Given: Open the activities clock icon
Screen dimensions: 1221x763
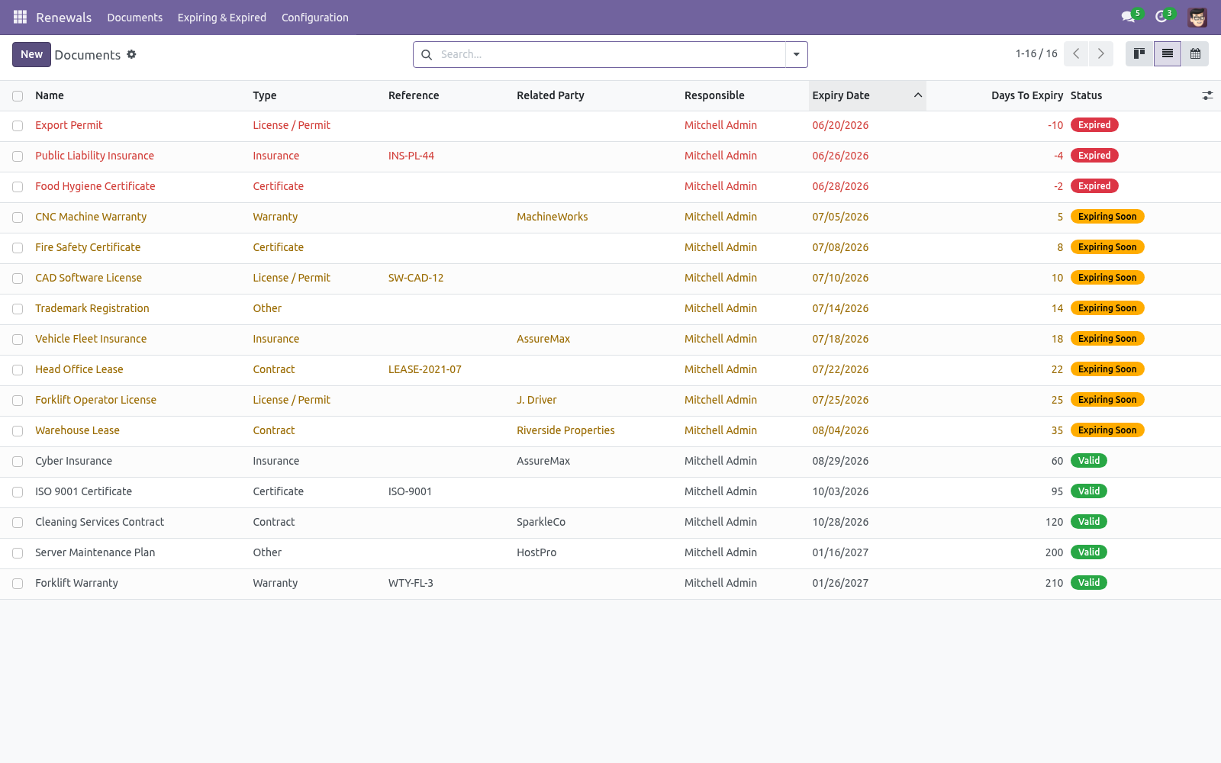Looking at the screenshot, I should coord(1162,17).
